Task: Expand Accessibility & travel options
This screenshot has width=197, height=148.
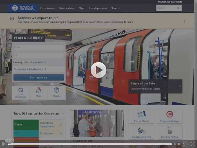Action: tap(30, 69)
